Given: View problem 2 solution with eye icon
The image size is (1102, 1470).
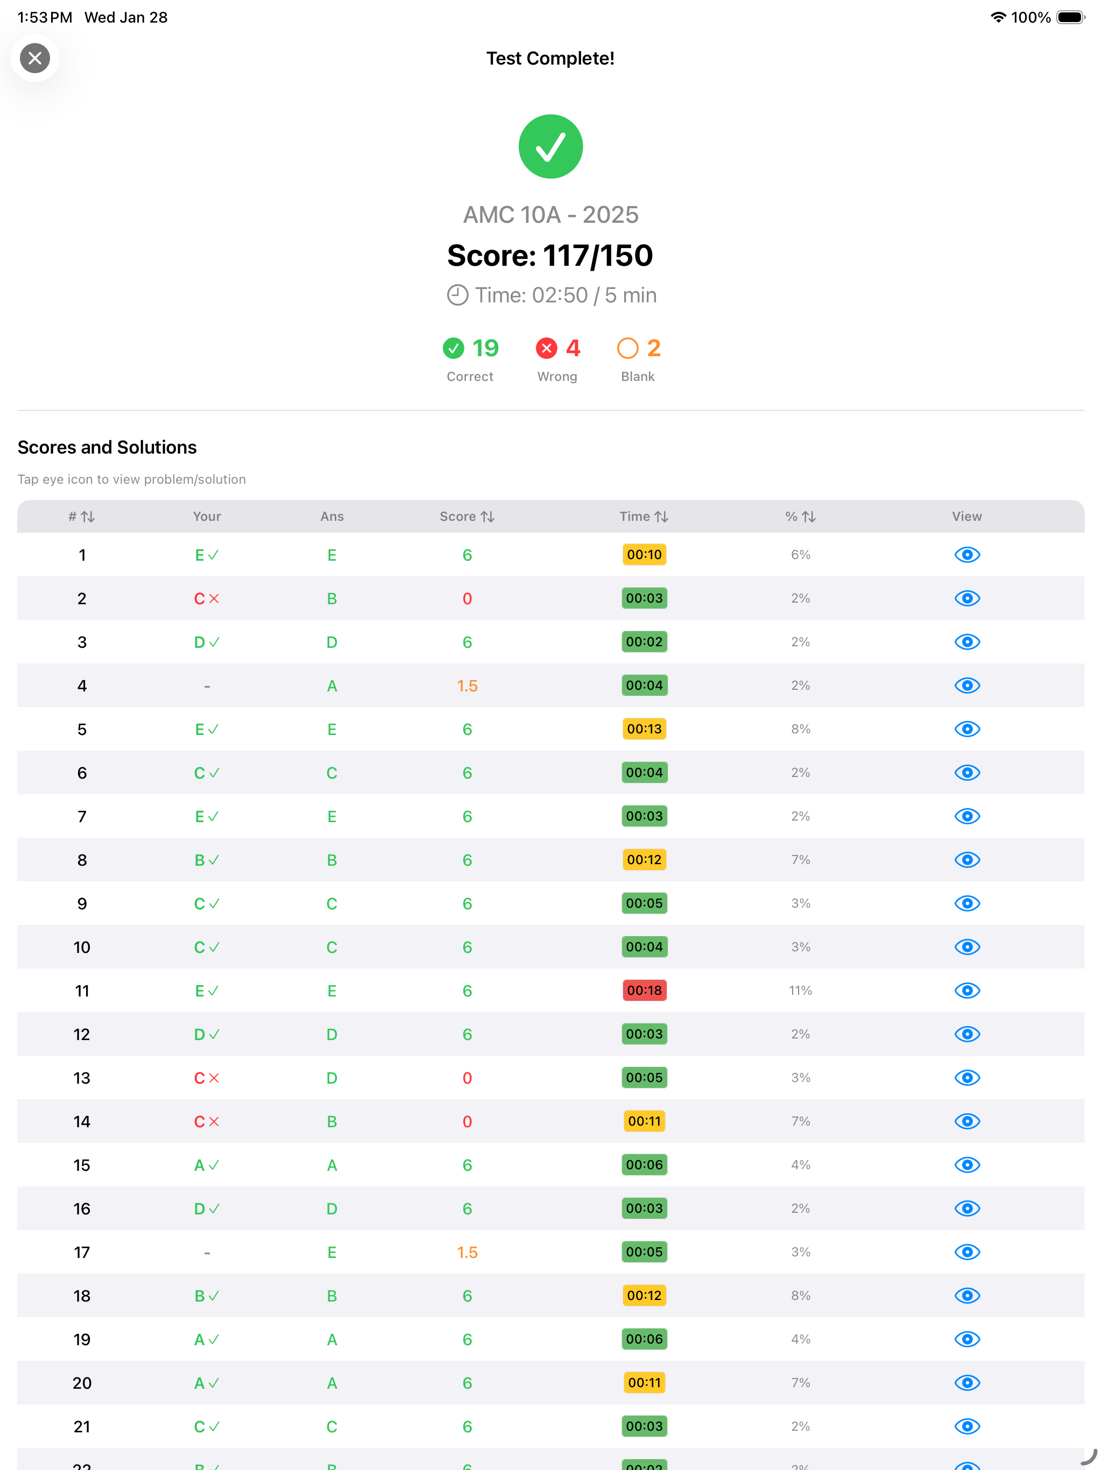Looking at the screenshot, I should coord(967,599).
